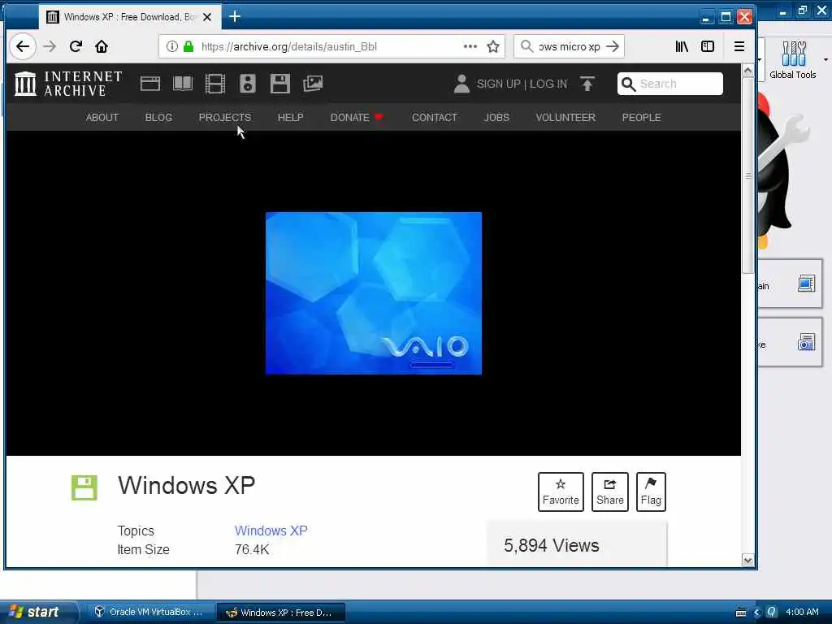The image size is (832, 624).
Task: Open the Software floppy icon in Archive nav
Action: [x=280, y=84]
